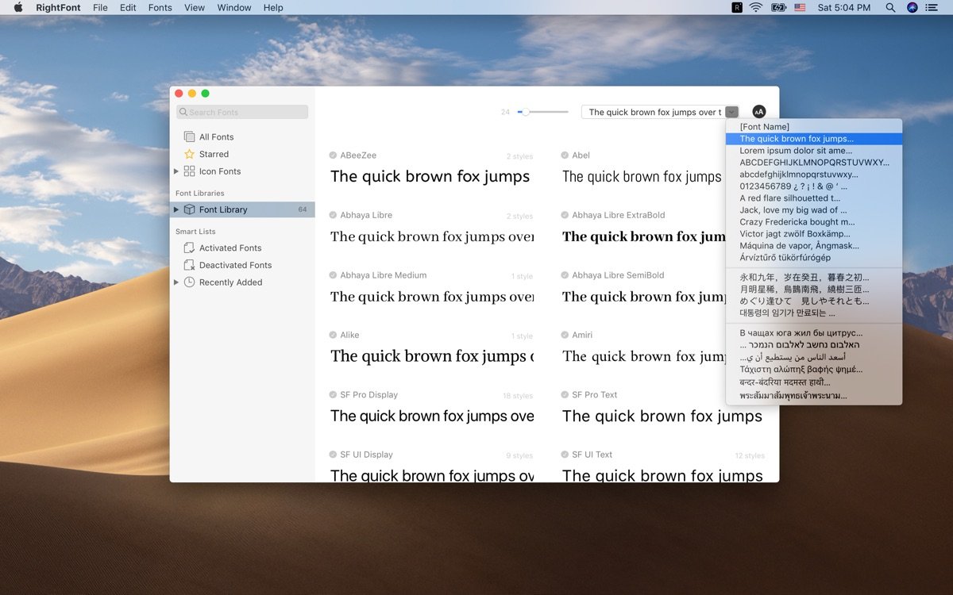Toggle activation checkmark for Abel font
Screen dimensions: 953x595
565,155
